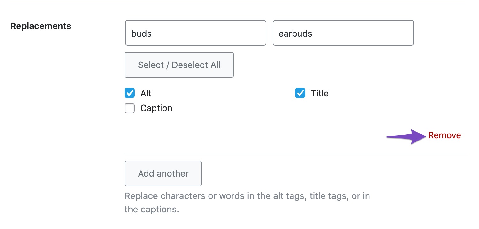Click the "the captions." help text line
This screenshot has width=479, height=229.
pos(152,210)
